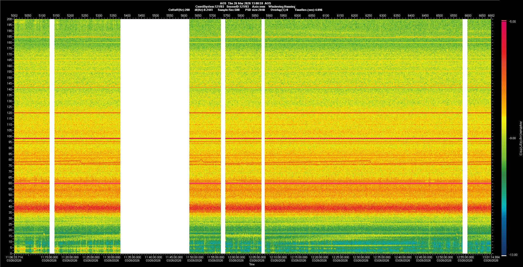
Task: Click the red top of the amplitude colorbar
Action: [504, 25]
